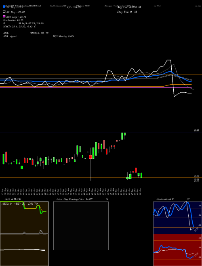Click the magenta 200 Day legend swatch
202x266 pixels.
(4, 16)
